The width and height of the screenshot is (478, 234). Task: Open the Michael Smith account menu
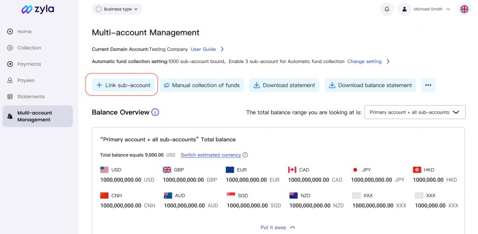point(432,9)
